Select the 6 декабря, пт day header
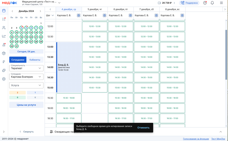Screen dimensions: 228x141 pyautogui.click(x=121, y=9)
